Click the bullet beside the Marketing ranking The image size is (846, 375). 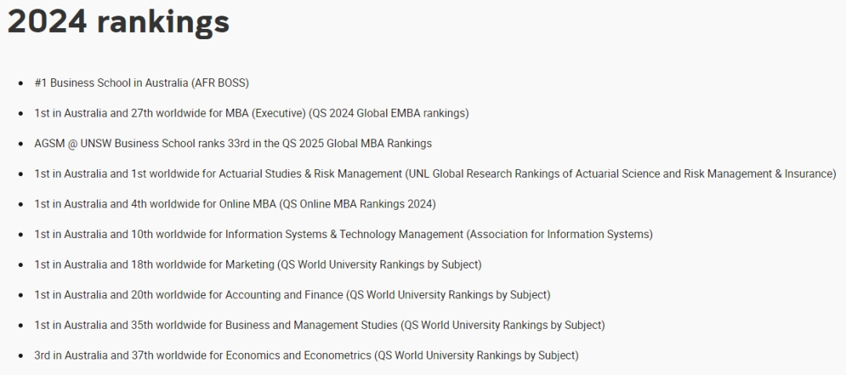(21, 265)
